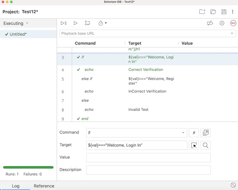Pause test execution on exceptions
The image size is (238, 190).
tap(222, 23)
